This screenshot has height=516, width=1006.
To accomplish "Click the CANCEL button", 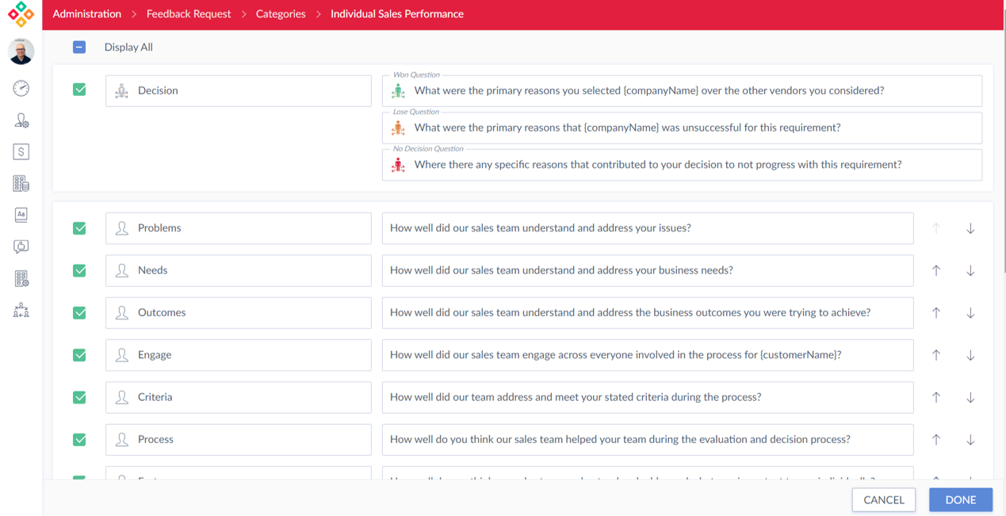I will pos(883,499).
